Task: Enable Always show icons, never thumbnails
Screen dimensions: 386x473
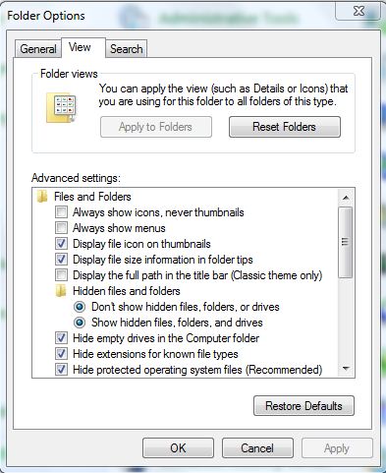Action: point(61,212)
